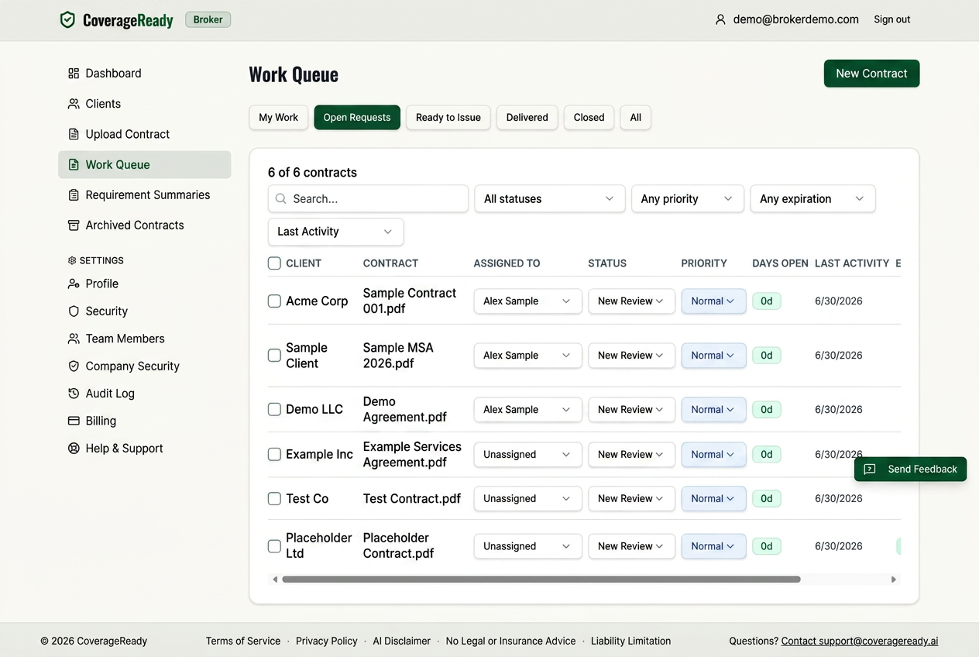Open status dropdown for Test Co row
The width and height of the screenshot is (979, 657).
[x=631, y=499]
